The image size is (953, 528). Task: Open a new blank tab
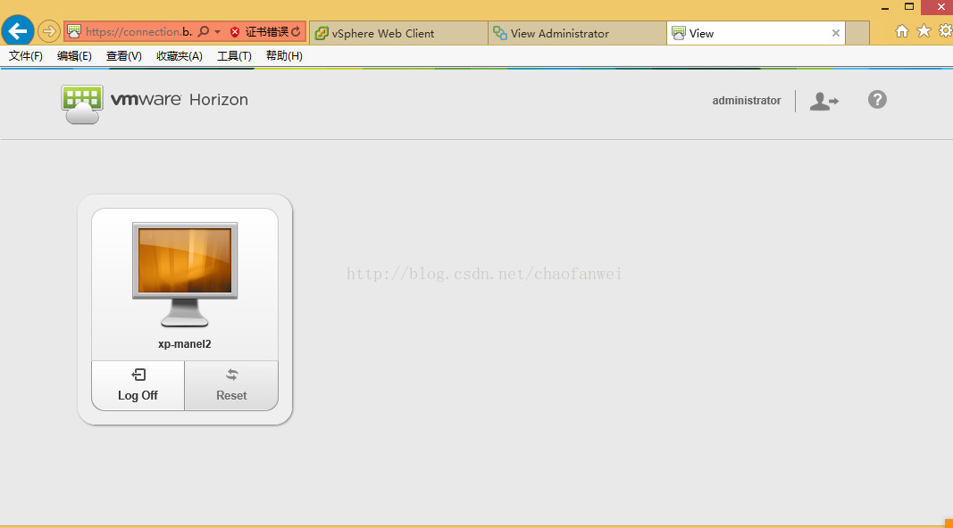pos(857,33)
